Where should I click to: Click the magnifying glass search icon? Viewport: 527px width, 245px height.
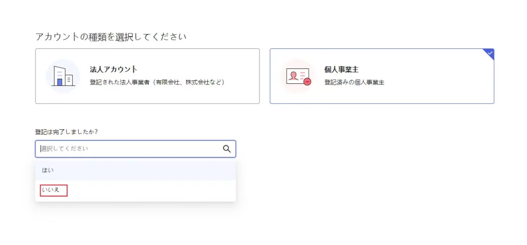[227, 149]
